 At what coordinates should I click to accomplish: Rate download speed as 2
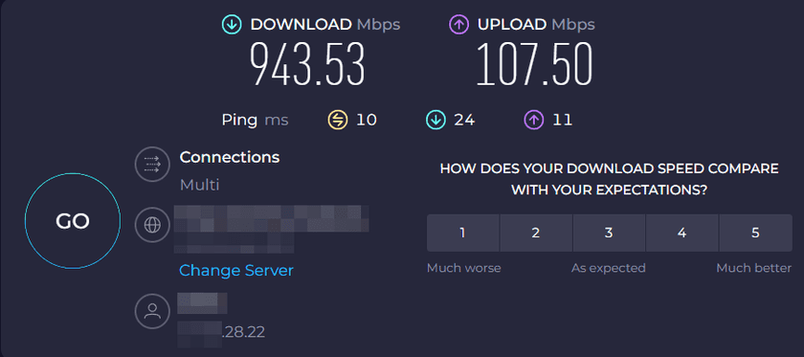pos(536,233)
